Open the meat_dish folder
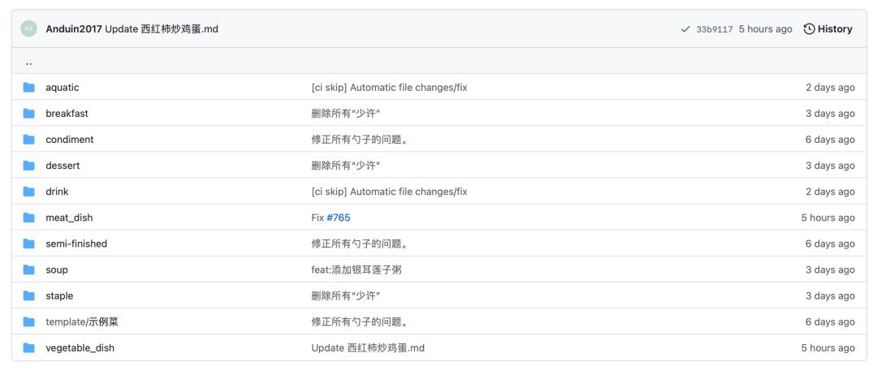The width and height of the screenshot is (877, 371). coord(69,218)
